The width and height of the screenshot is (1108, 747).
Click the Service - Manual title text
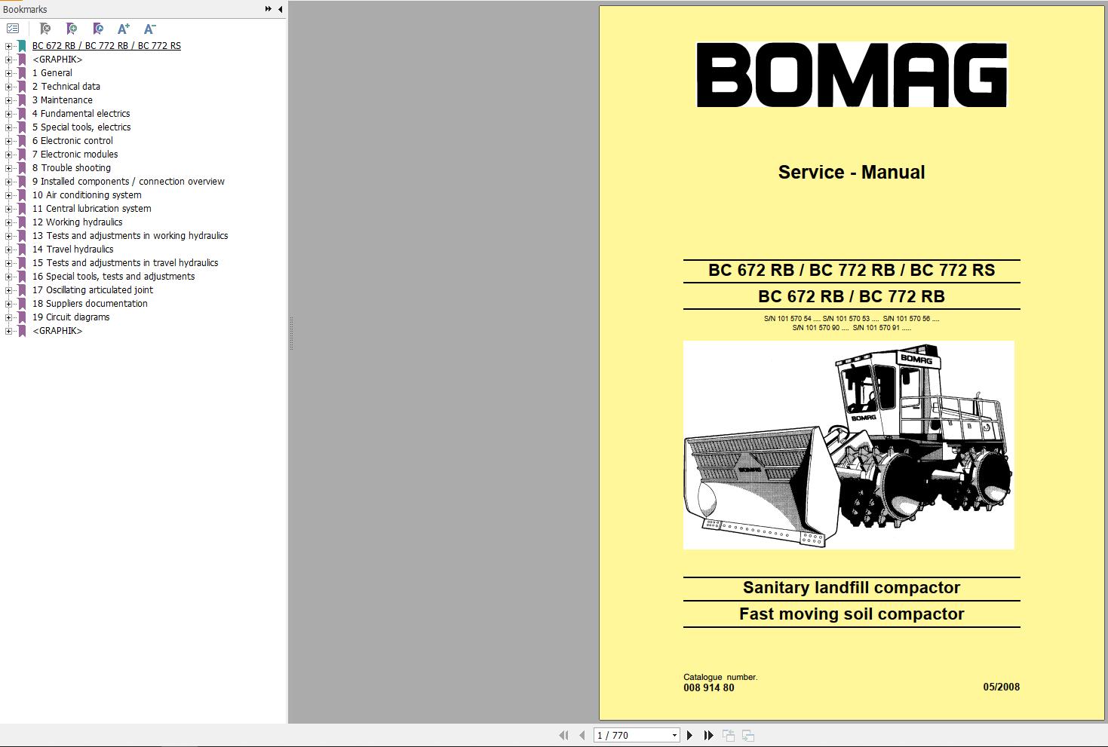[x=852, y=172]
